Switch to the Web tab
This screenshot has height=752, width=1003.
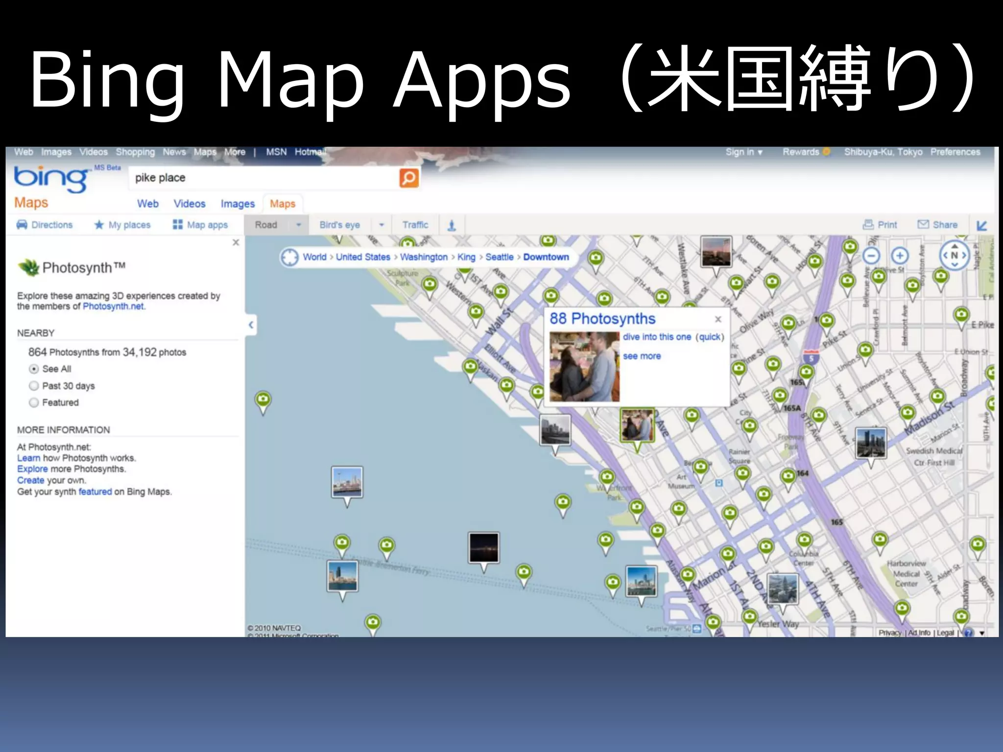coord(147,204)
